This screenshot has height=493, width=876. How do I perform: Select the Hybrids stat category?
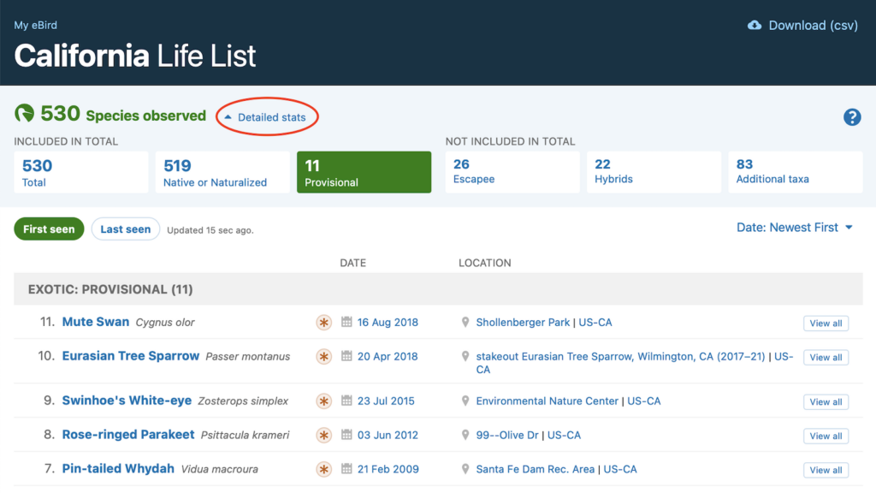[654, 172]
